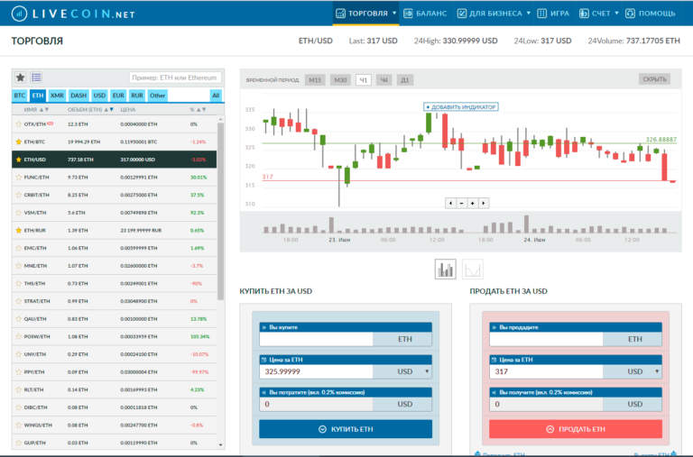Click buy price field showing 325.99999
The width and height of the screenshot is (693, 457).
pyautogui.click(x=317, y=371)
